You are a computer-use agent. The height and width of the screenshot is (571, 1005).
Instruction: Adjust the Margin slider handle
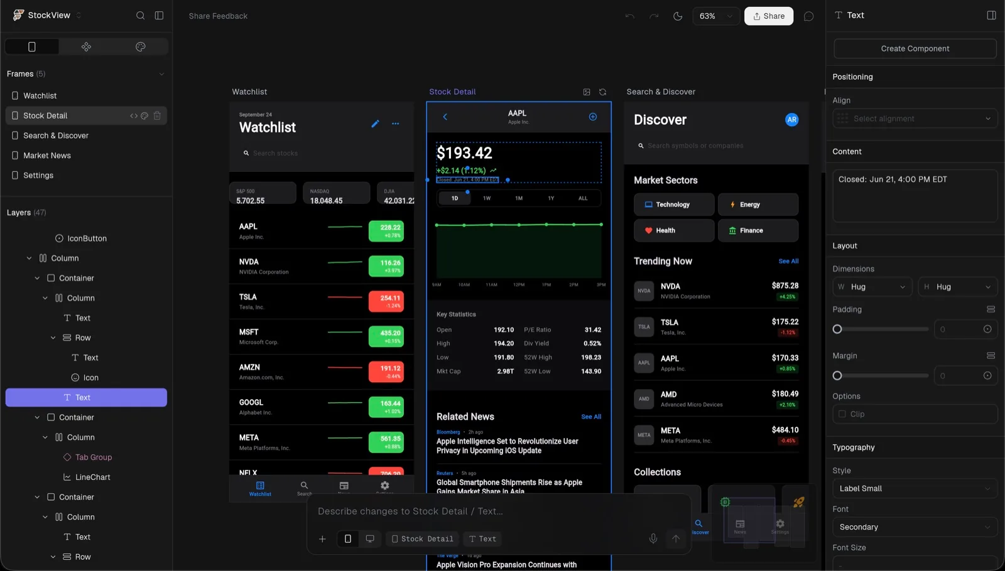837,376
